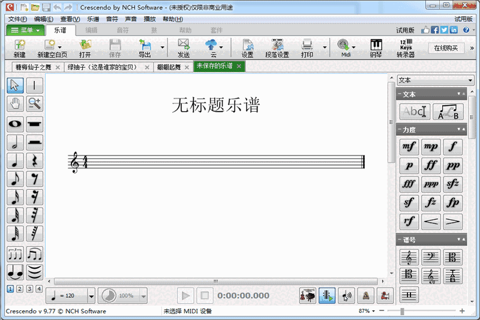
Task: Insert decrescendo hairpin symbol
Action: pyautogui.click(x=453, y=222)
